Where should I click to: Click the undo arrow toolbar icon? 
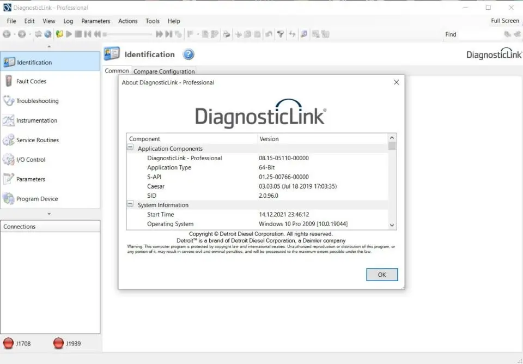click(269, 34)
